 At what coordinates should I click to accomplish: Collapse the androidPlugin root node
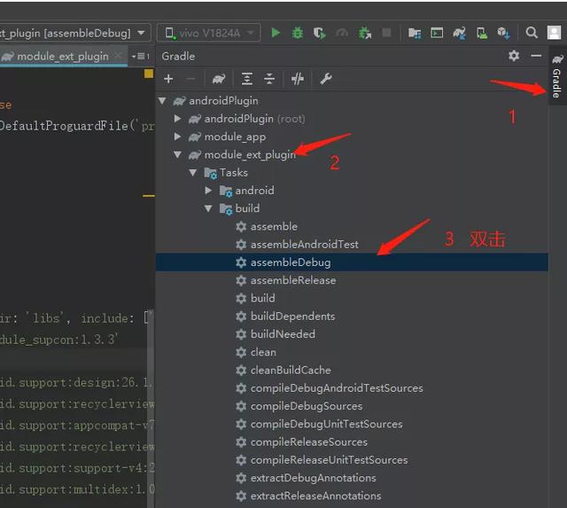[x=162, y=100]
